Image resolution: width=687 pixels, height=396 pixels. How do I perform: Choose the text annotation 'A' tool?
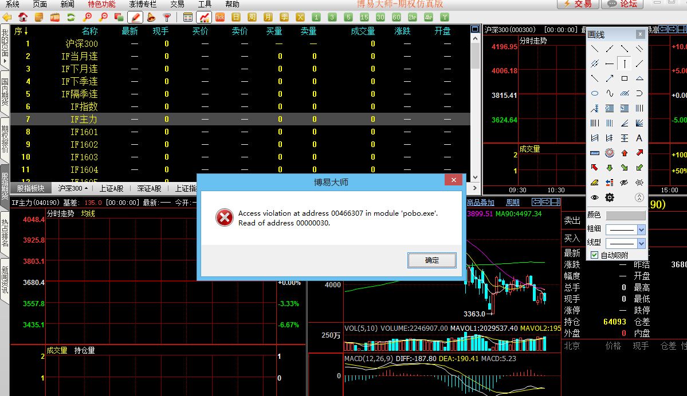pos(639,138)
